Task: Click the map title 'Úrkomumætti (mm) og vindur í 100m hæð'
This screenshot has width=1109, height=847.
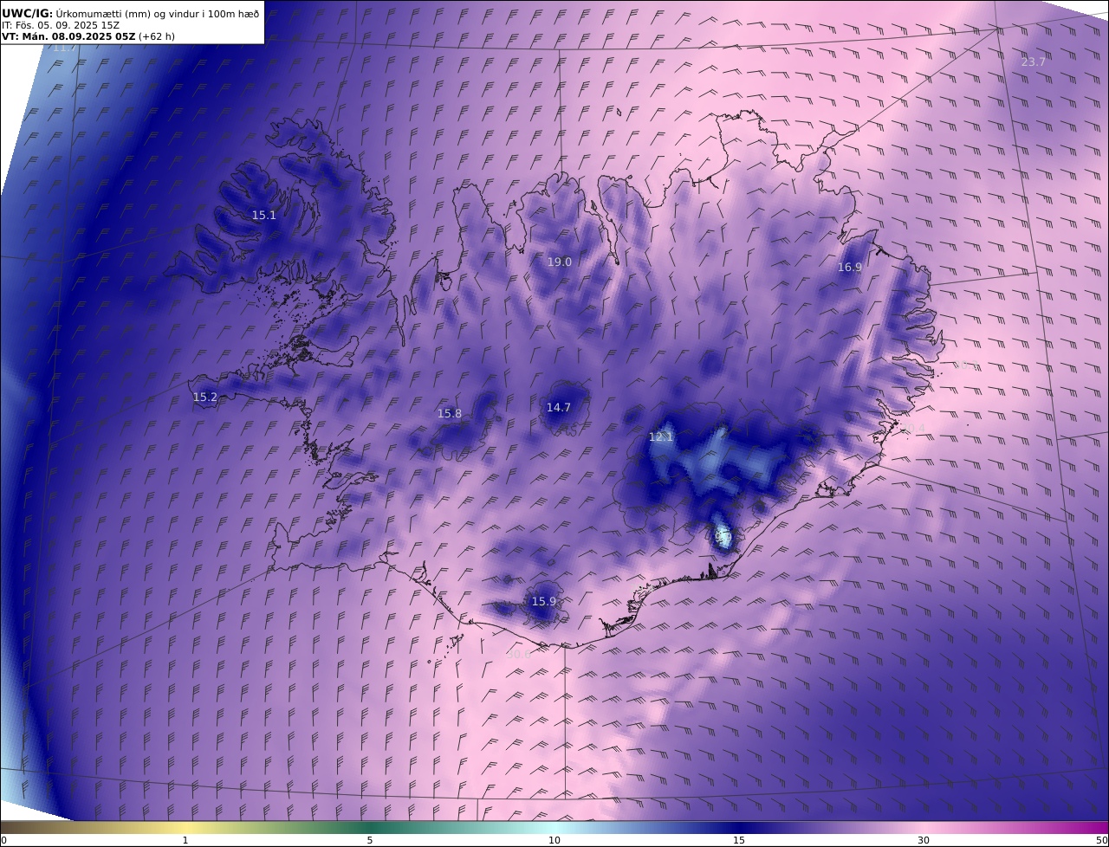Action: [x=157, y=13]
